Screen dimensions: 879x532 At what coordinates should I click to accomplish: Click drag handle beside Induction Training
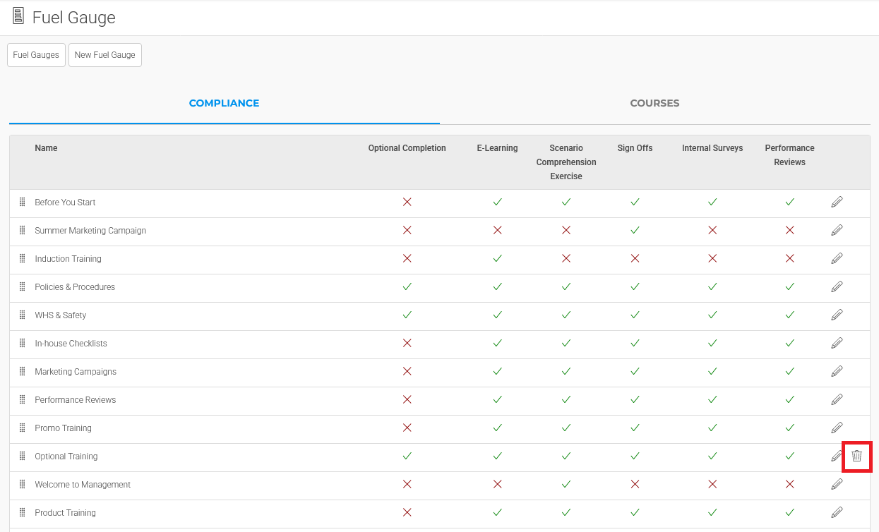[x=22, y=259]
